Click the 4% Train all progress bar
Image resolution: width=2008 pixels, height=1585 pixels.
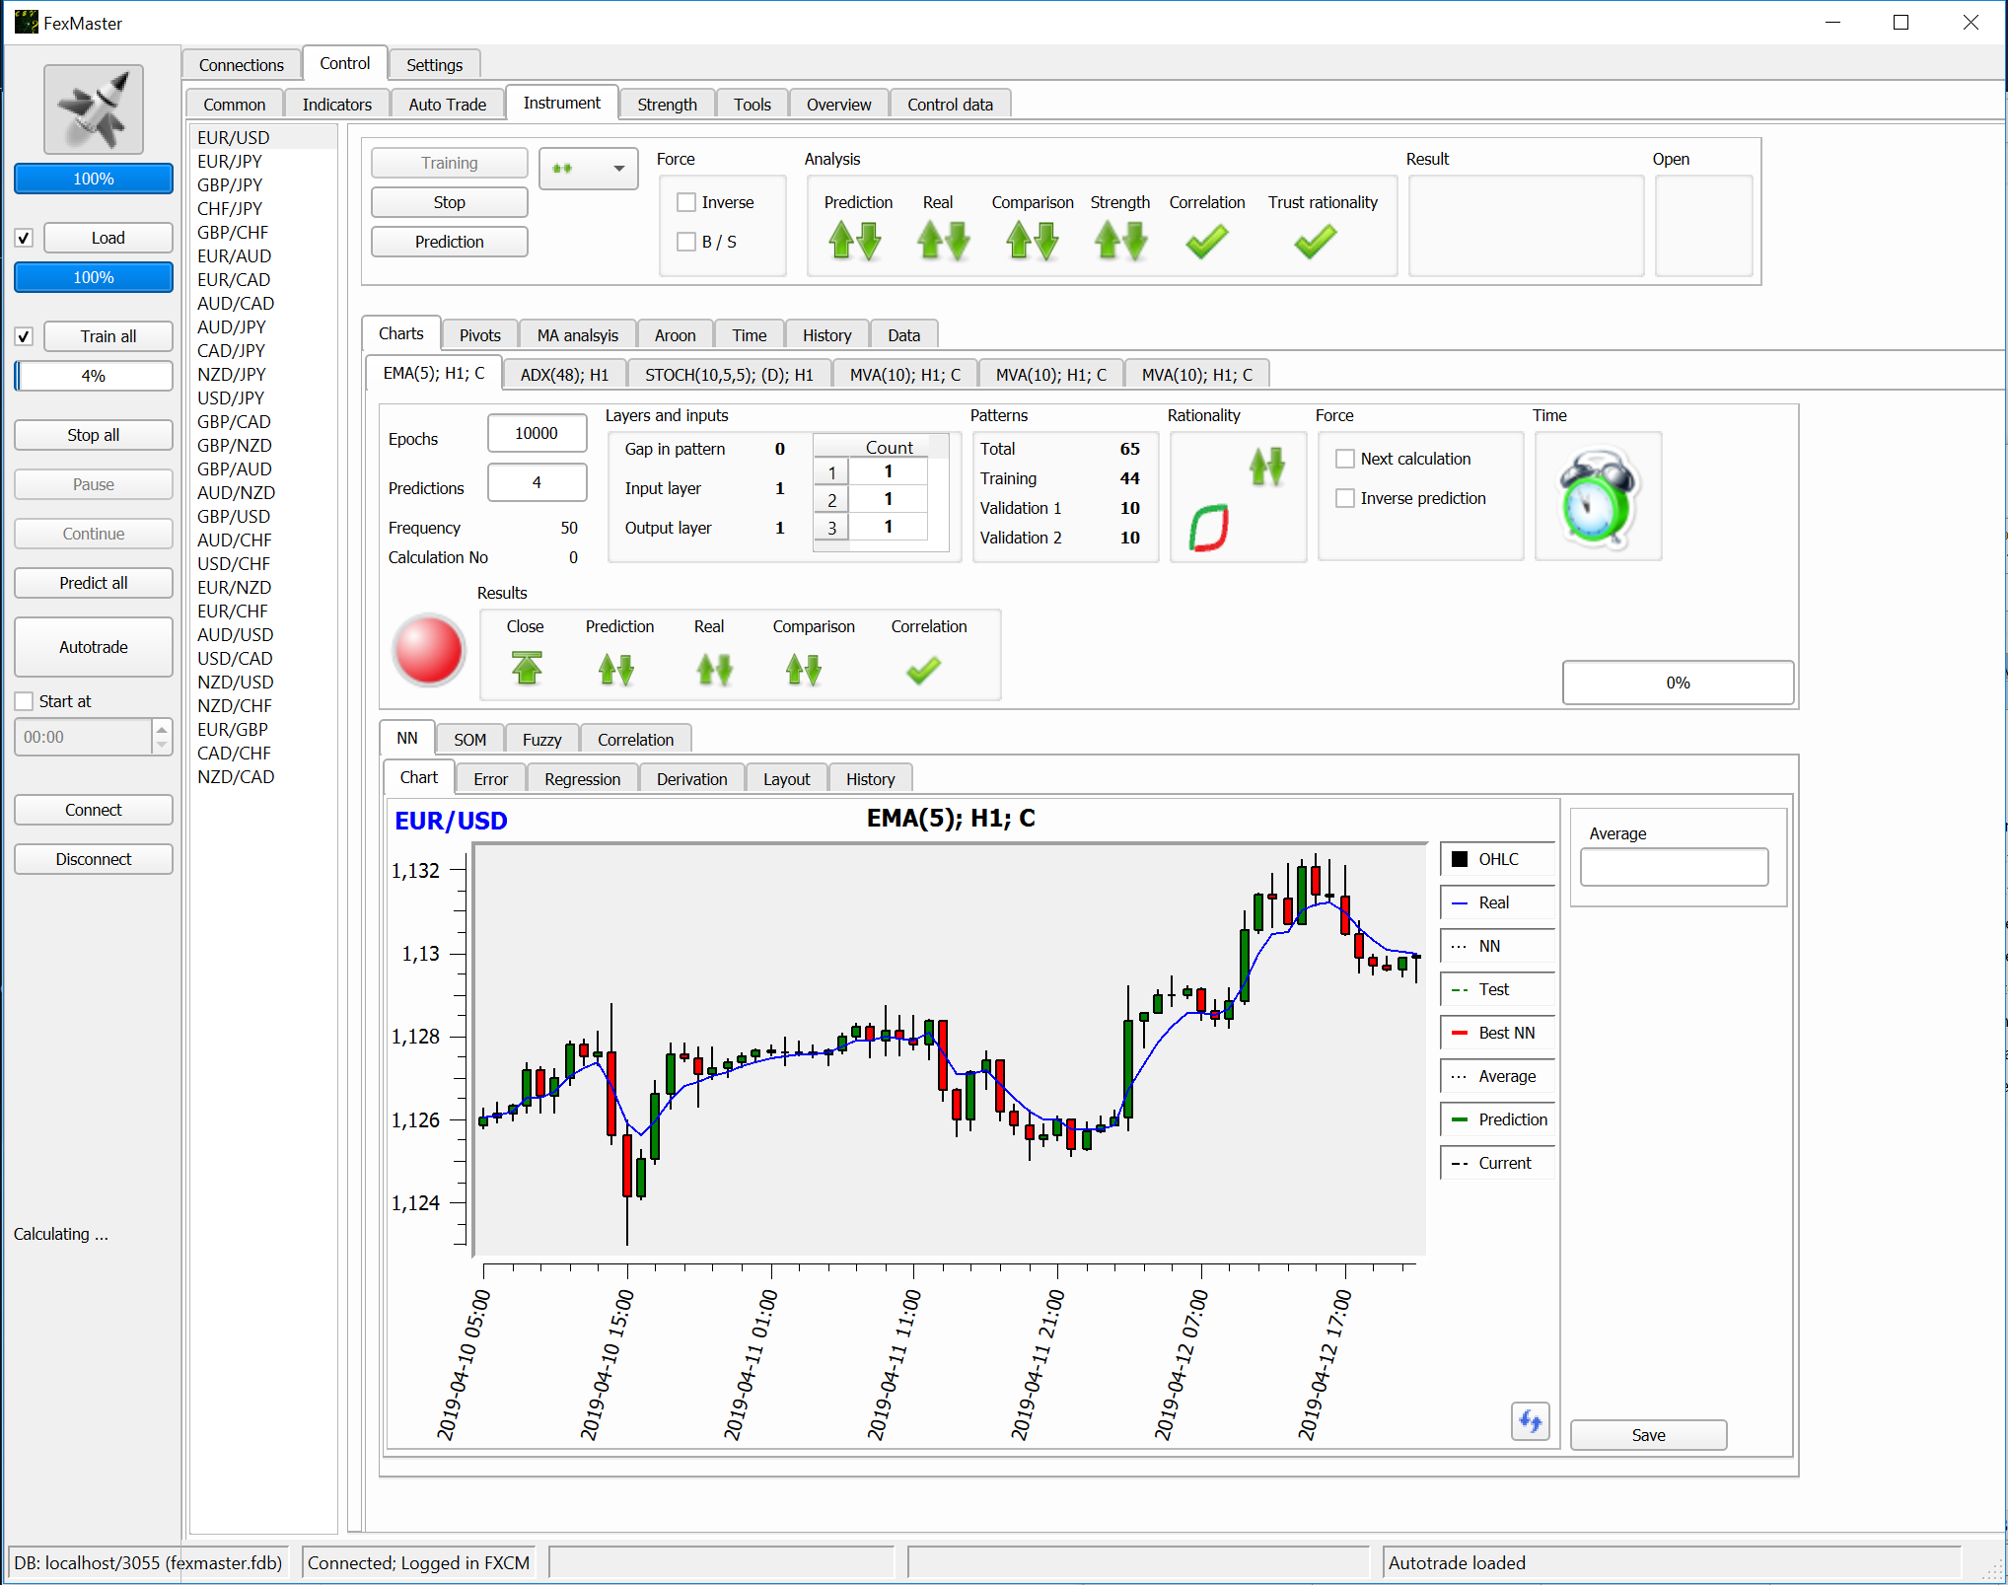(x=94, y=376)
